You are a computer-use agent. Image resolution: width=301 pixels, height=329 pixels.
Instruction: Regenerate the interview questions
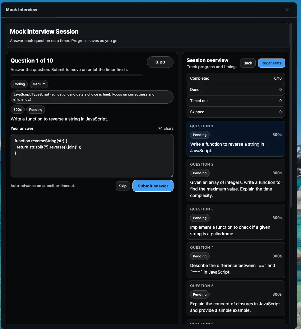271,63
